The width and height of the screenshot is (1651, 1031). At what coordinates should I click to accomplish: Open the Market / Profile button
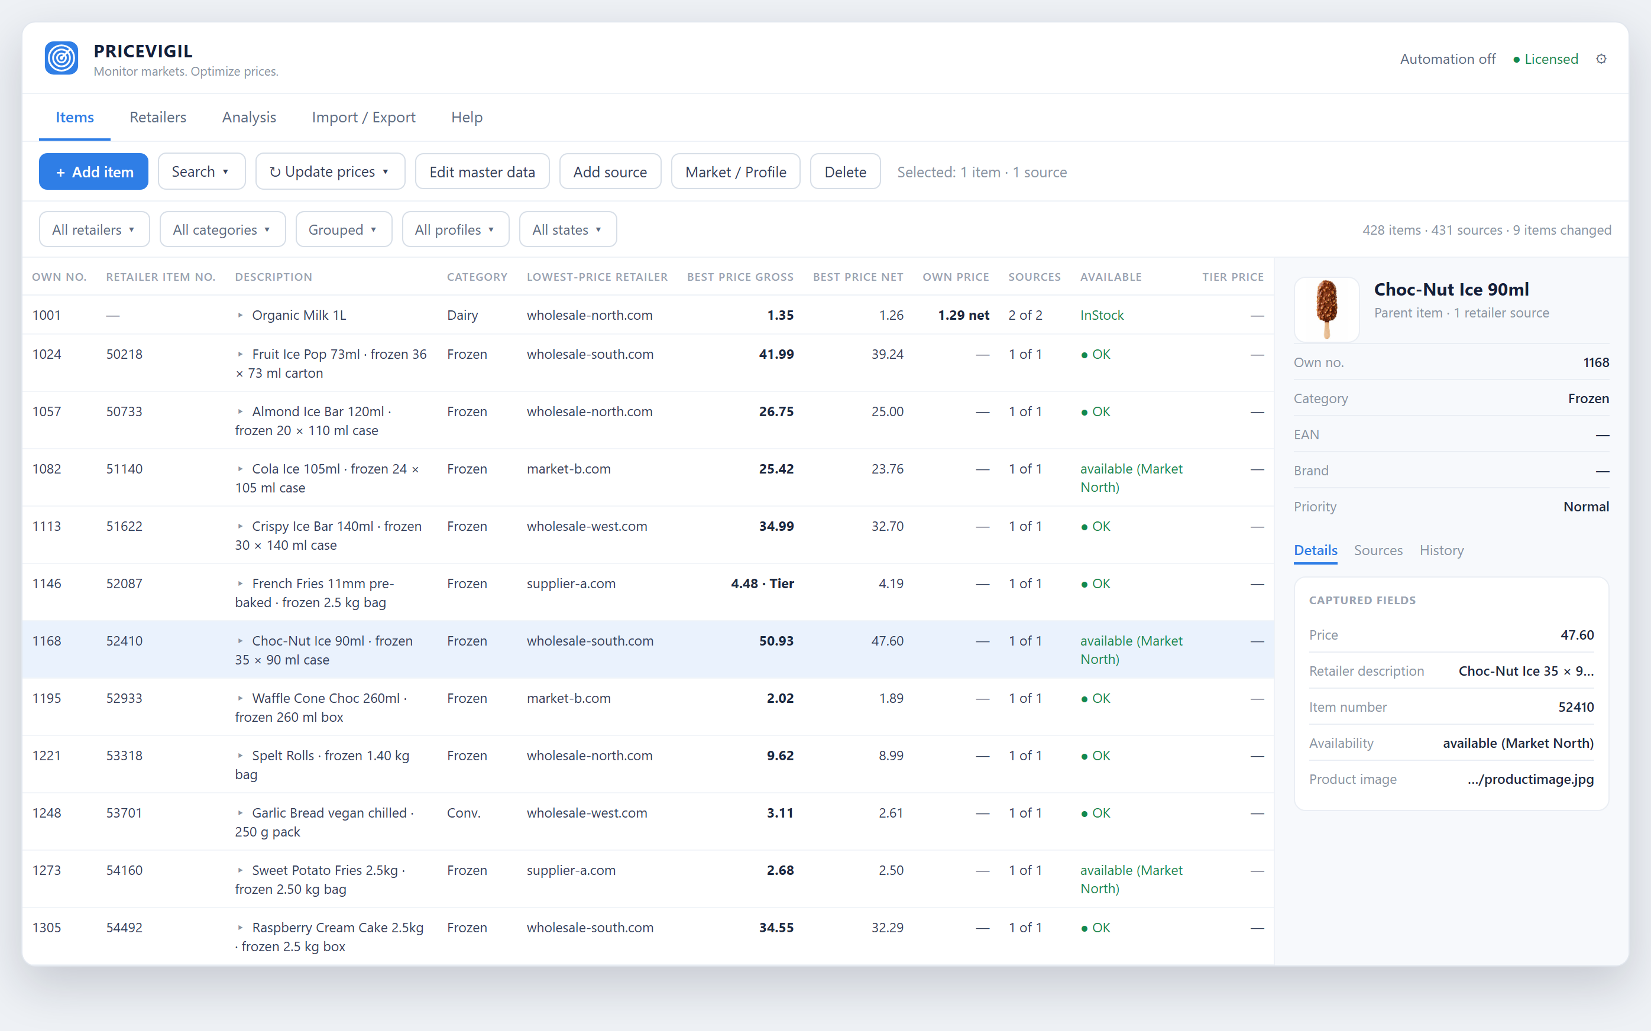(735, 172)
